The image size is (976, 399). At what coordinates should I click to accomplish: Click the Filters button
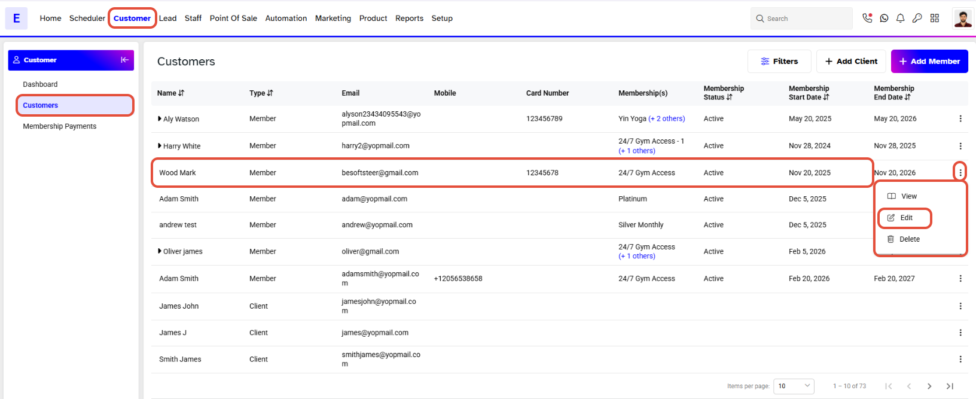[x=779, y=61]
